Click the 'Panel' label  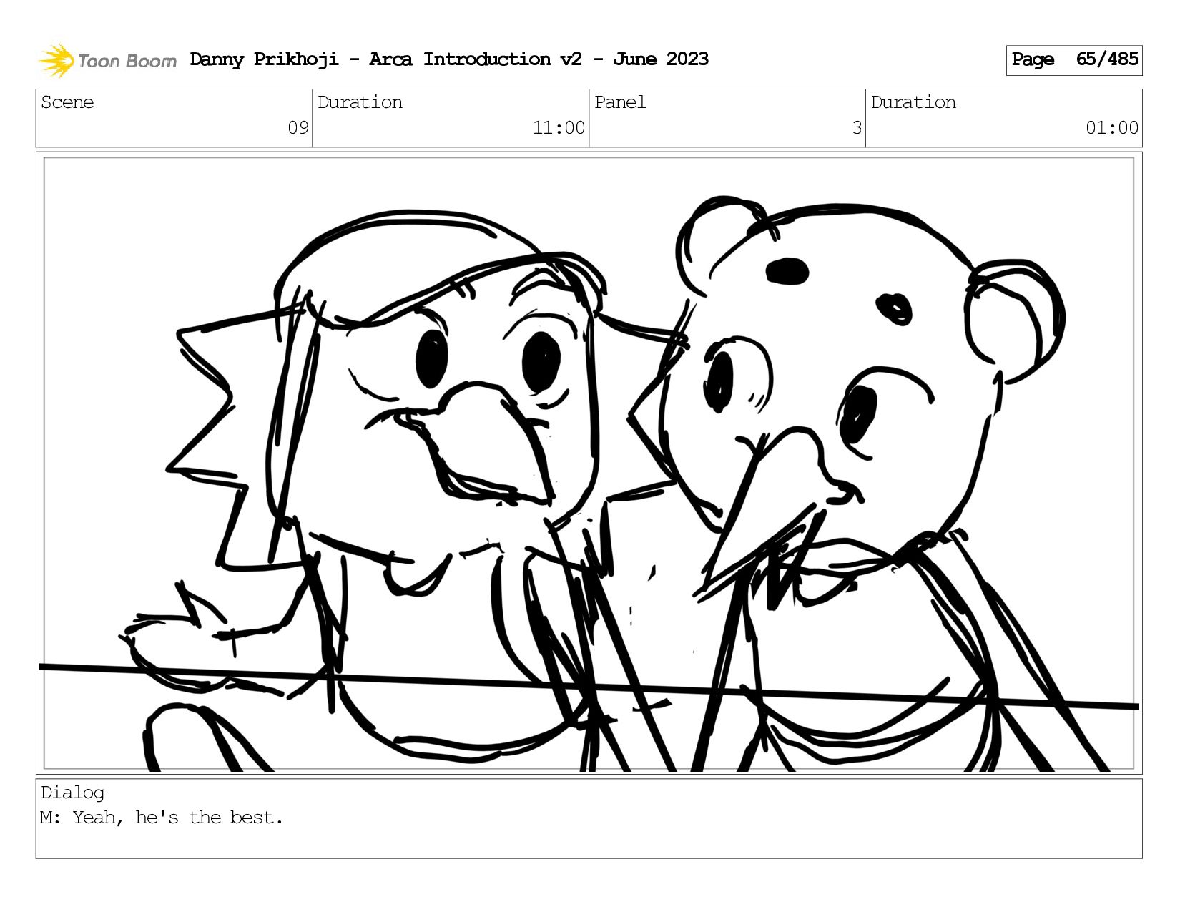[620, 102]
